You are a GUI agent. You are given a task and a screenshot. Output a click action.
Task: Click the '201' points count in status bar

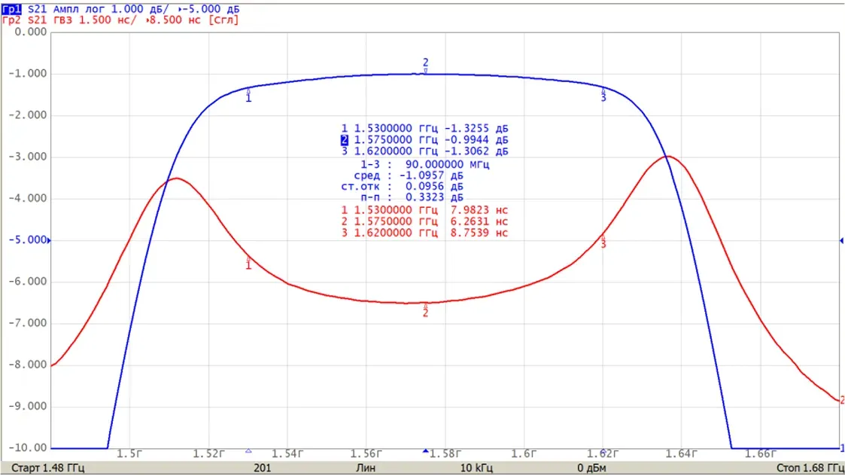pyautogui.click(x=263, y=468)
